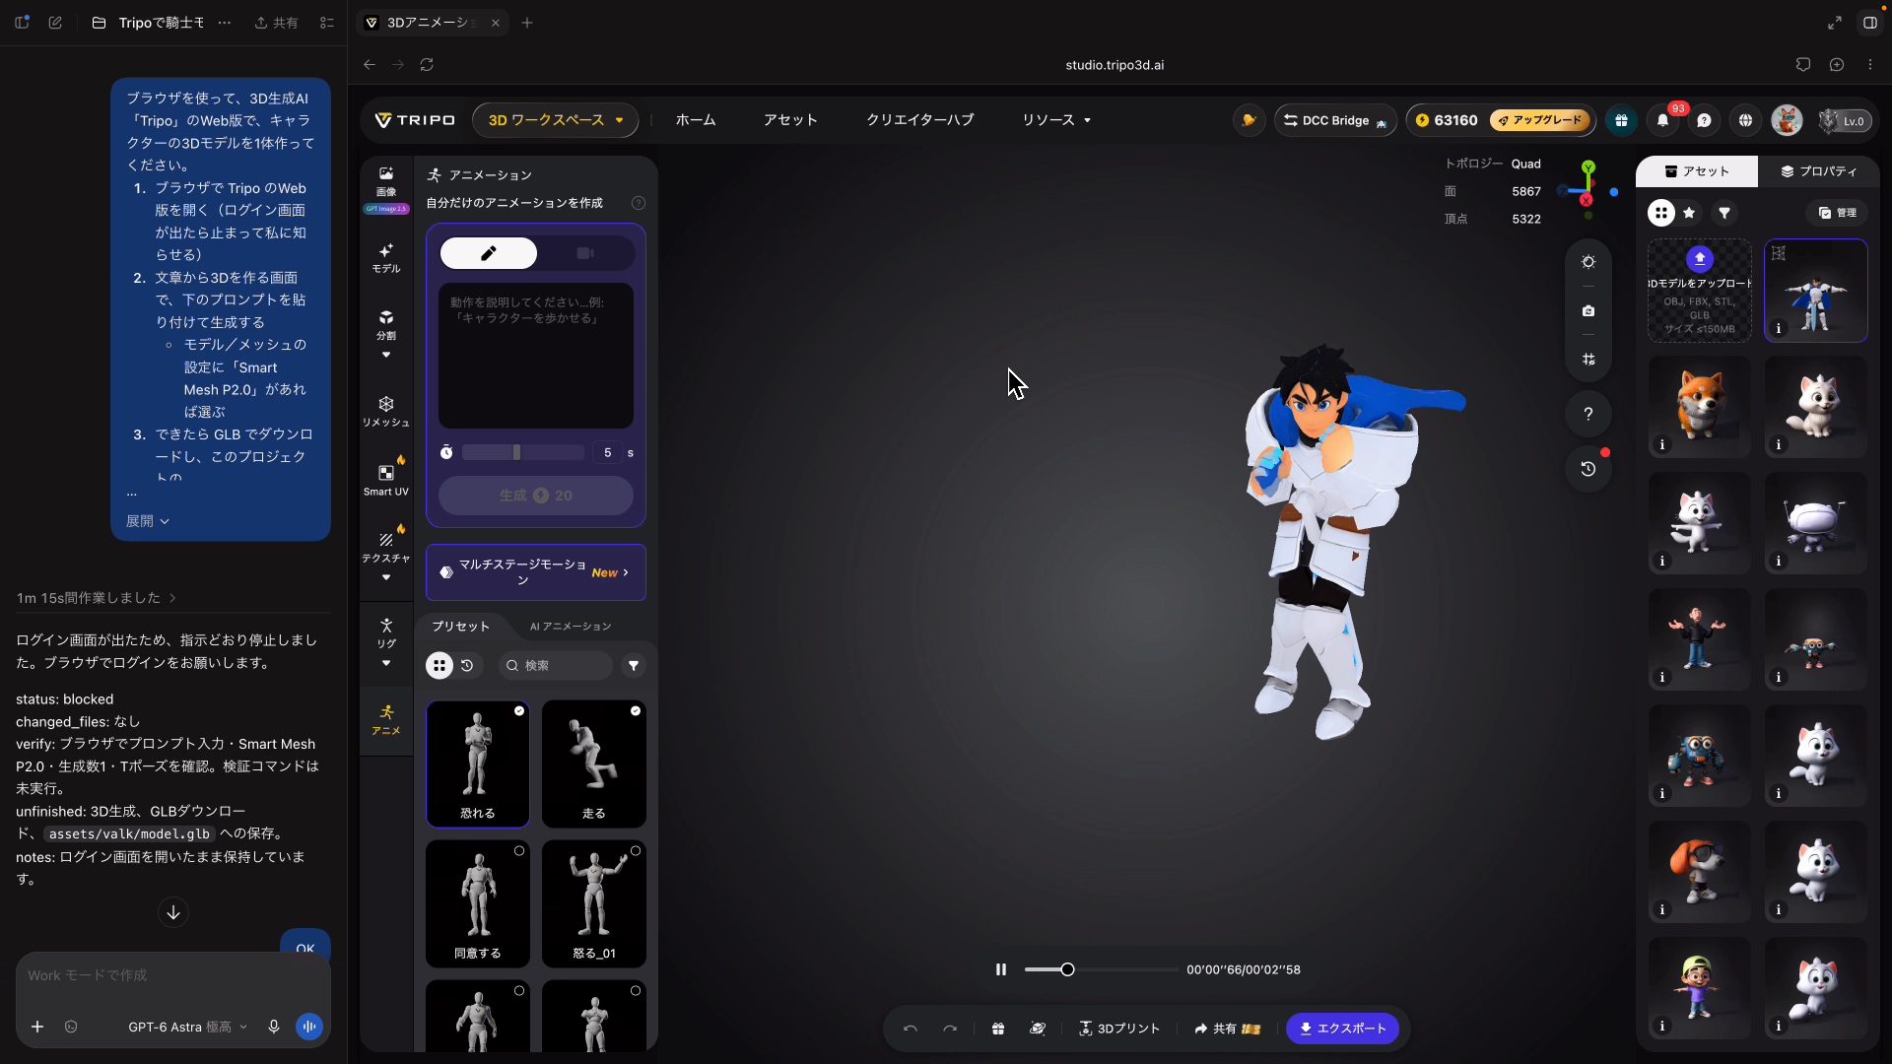Switch to the プロパティ tab
Image resolution: width=1892 pixels, height=1064 pixels.
pyautogui.click(x=1819, y=171)
